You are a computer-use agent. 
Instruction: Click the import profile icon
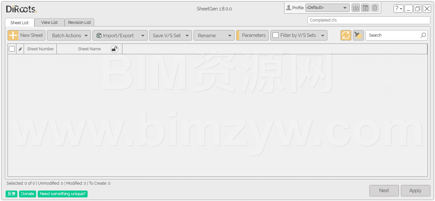click(x=356, y=8)
